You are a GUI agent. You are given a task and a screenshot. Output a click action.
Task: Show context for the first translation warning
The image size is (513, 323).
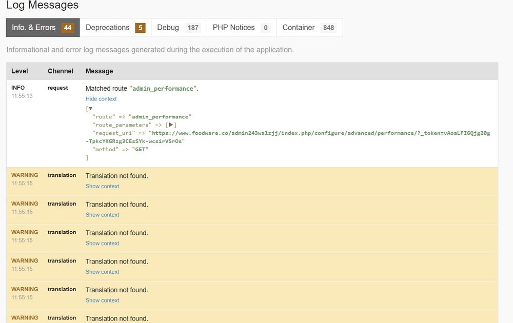pos(102,186)
